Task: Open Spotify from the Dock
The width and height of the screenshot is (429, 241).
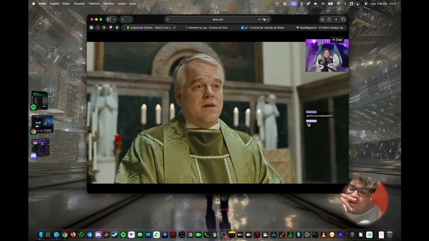Action: pos(123,235)
